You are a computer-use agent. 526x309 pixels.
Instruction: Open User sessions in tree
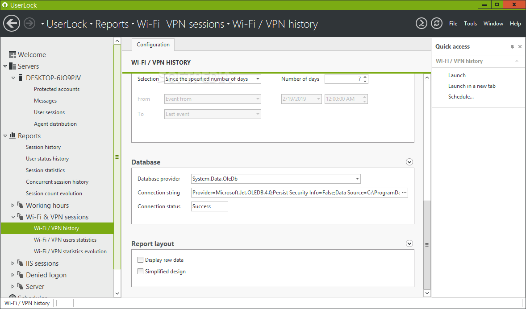[49, 112]
